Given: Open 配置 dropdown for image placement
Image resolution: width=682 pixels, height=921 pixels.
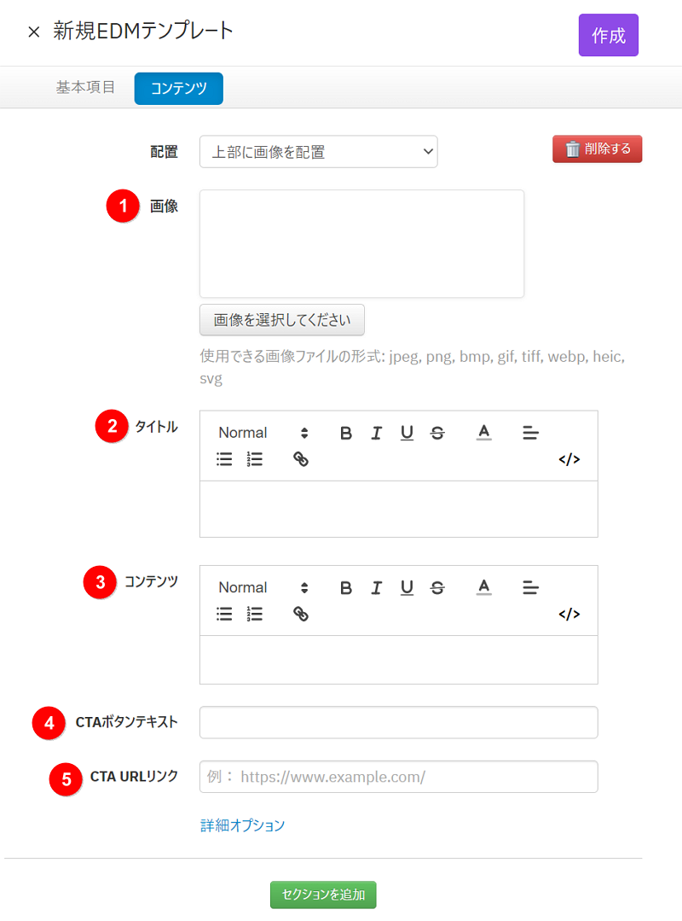Looking at the screenshot, I should pyautogui.click(x=318, y=152).
